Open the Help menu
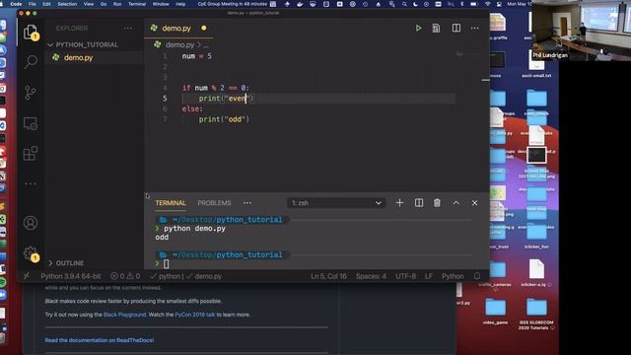This screenshot has width=631, height=355. (x=180, y=4)
